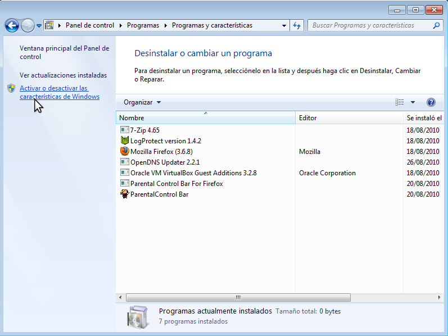Screen dimensions: 448x336
Task: Select the ParentalControl Bar character icon
Action: point(125,194)
